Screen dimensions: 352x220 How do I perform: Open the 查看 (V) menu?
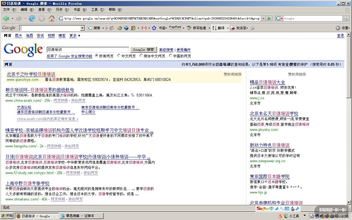[45, 10]
